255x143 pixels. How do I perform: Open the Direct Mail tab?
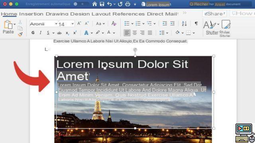tap(163, 14)
